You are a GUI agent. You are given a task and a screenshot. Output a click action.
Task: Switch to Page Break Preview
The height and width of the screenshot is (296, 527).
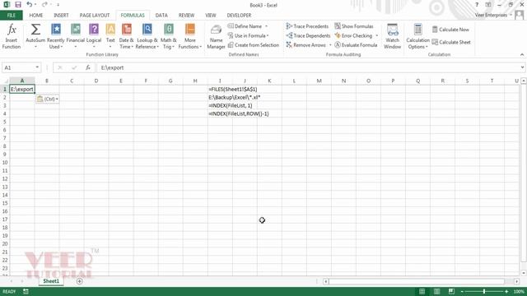[451, 291]
